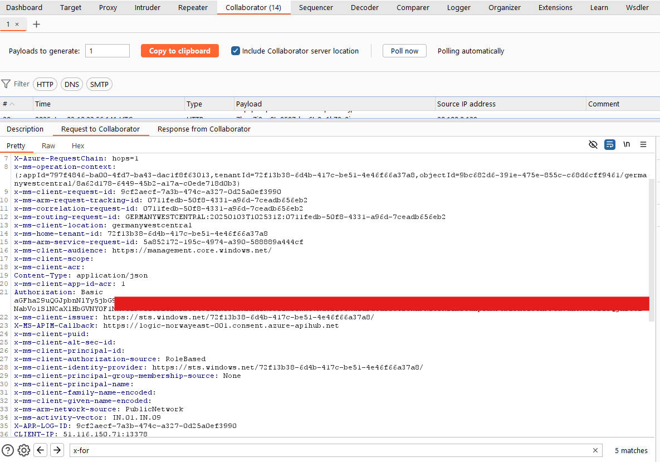This screenshot has height=462, width=660.
Task: Open the message editor hamburger menu
Action: click(643, 144)
